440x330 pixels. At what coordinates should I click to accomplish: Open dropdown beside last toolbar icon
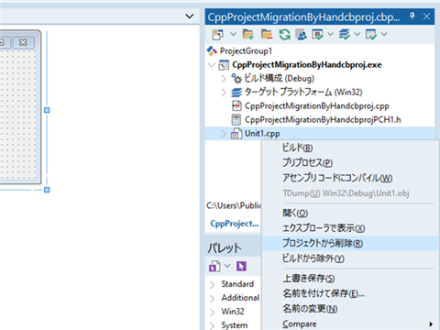384,34
